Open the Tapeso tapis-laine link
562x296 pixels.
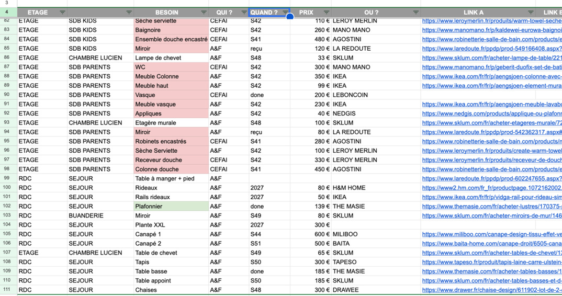492,263
